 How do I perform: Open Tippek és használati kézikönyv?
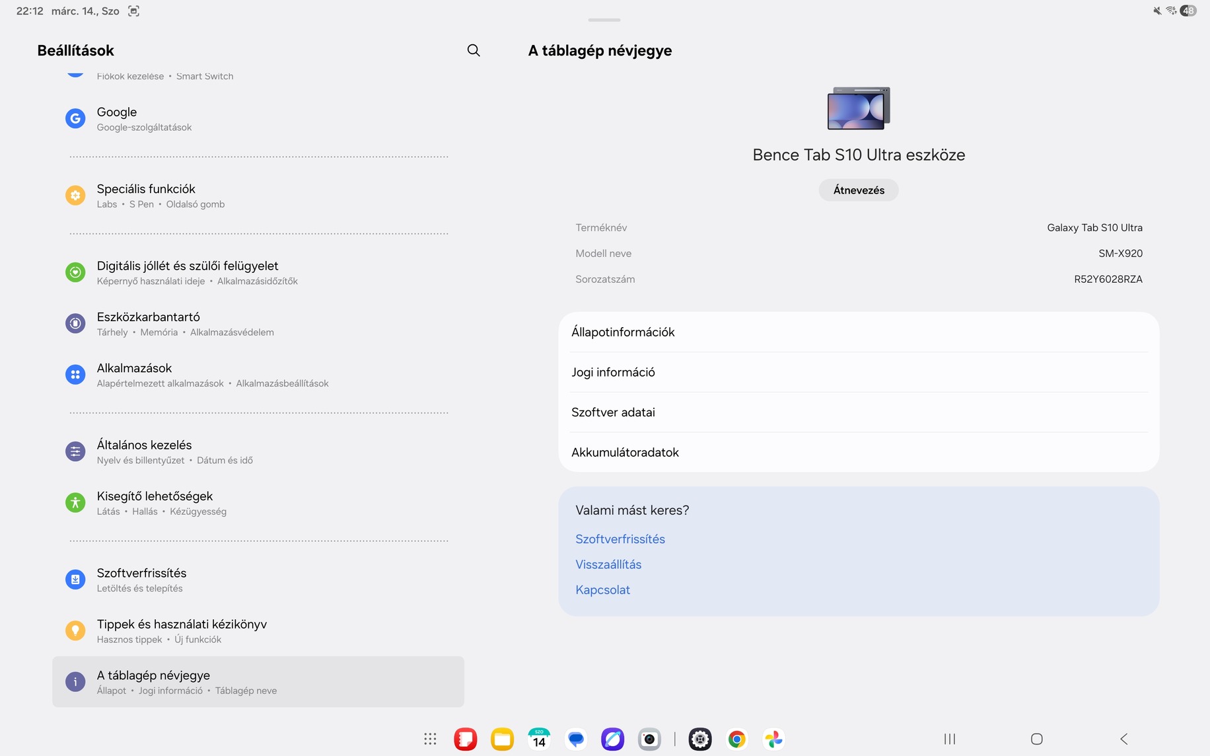point(258,630)
